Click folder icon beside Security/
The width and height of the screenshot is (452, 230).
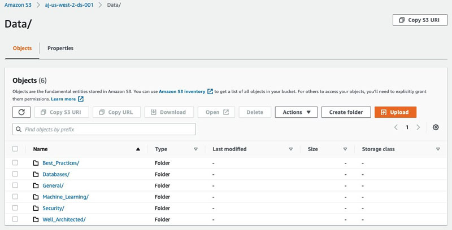(x=36, y=208)
